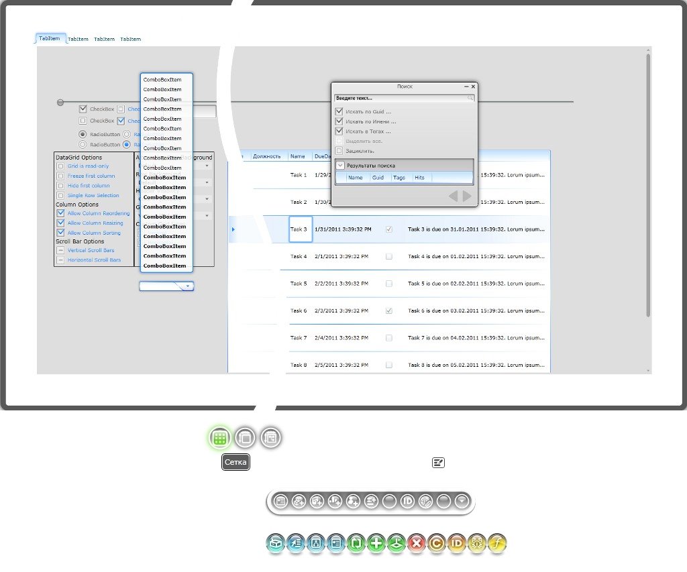Click the green plus add icon
This screenshot has width=687, height=572.
[376, 544]
